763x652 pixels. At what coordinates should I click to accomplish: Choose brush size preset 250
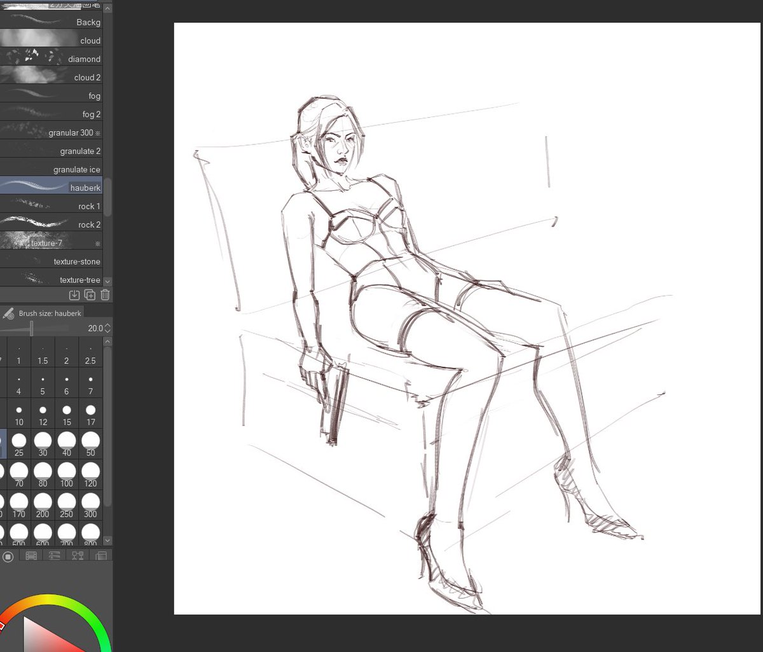coord(67,506)
